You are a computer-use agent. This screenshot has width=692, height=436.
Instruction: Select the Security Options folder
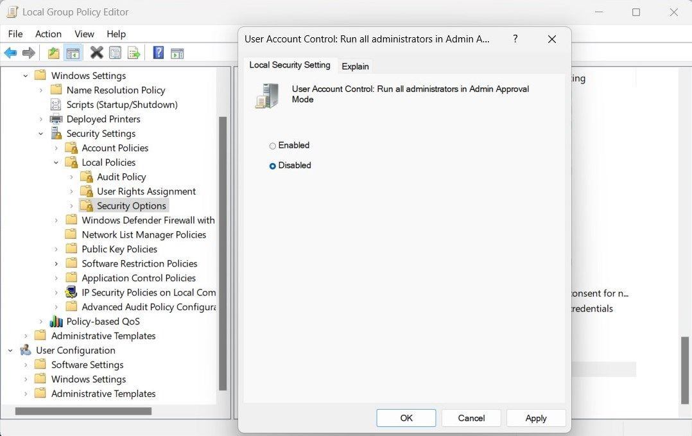[130, 205]
